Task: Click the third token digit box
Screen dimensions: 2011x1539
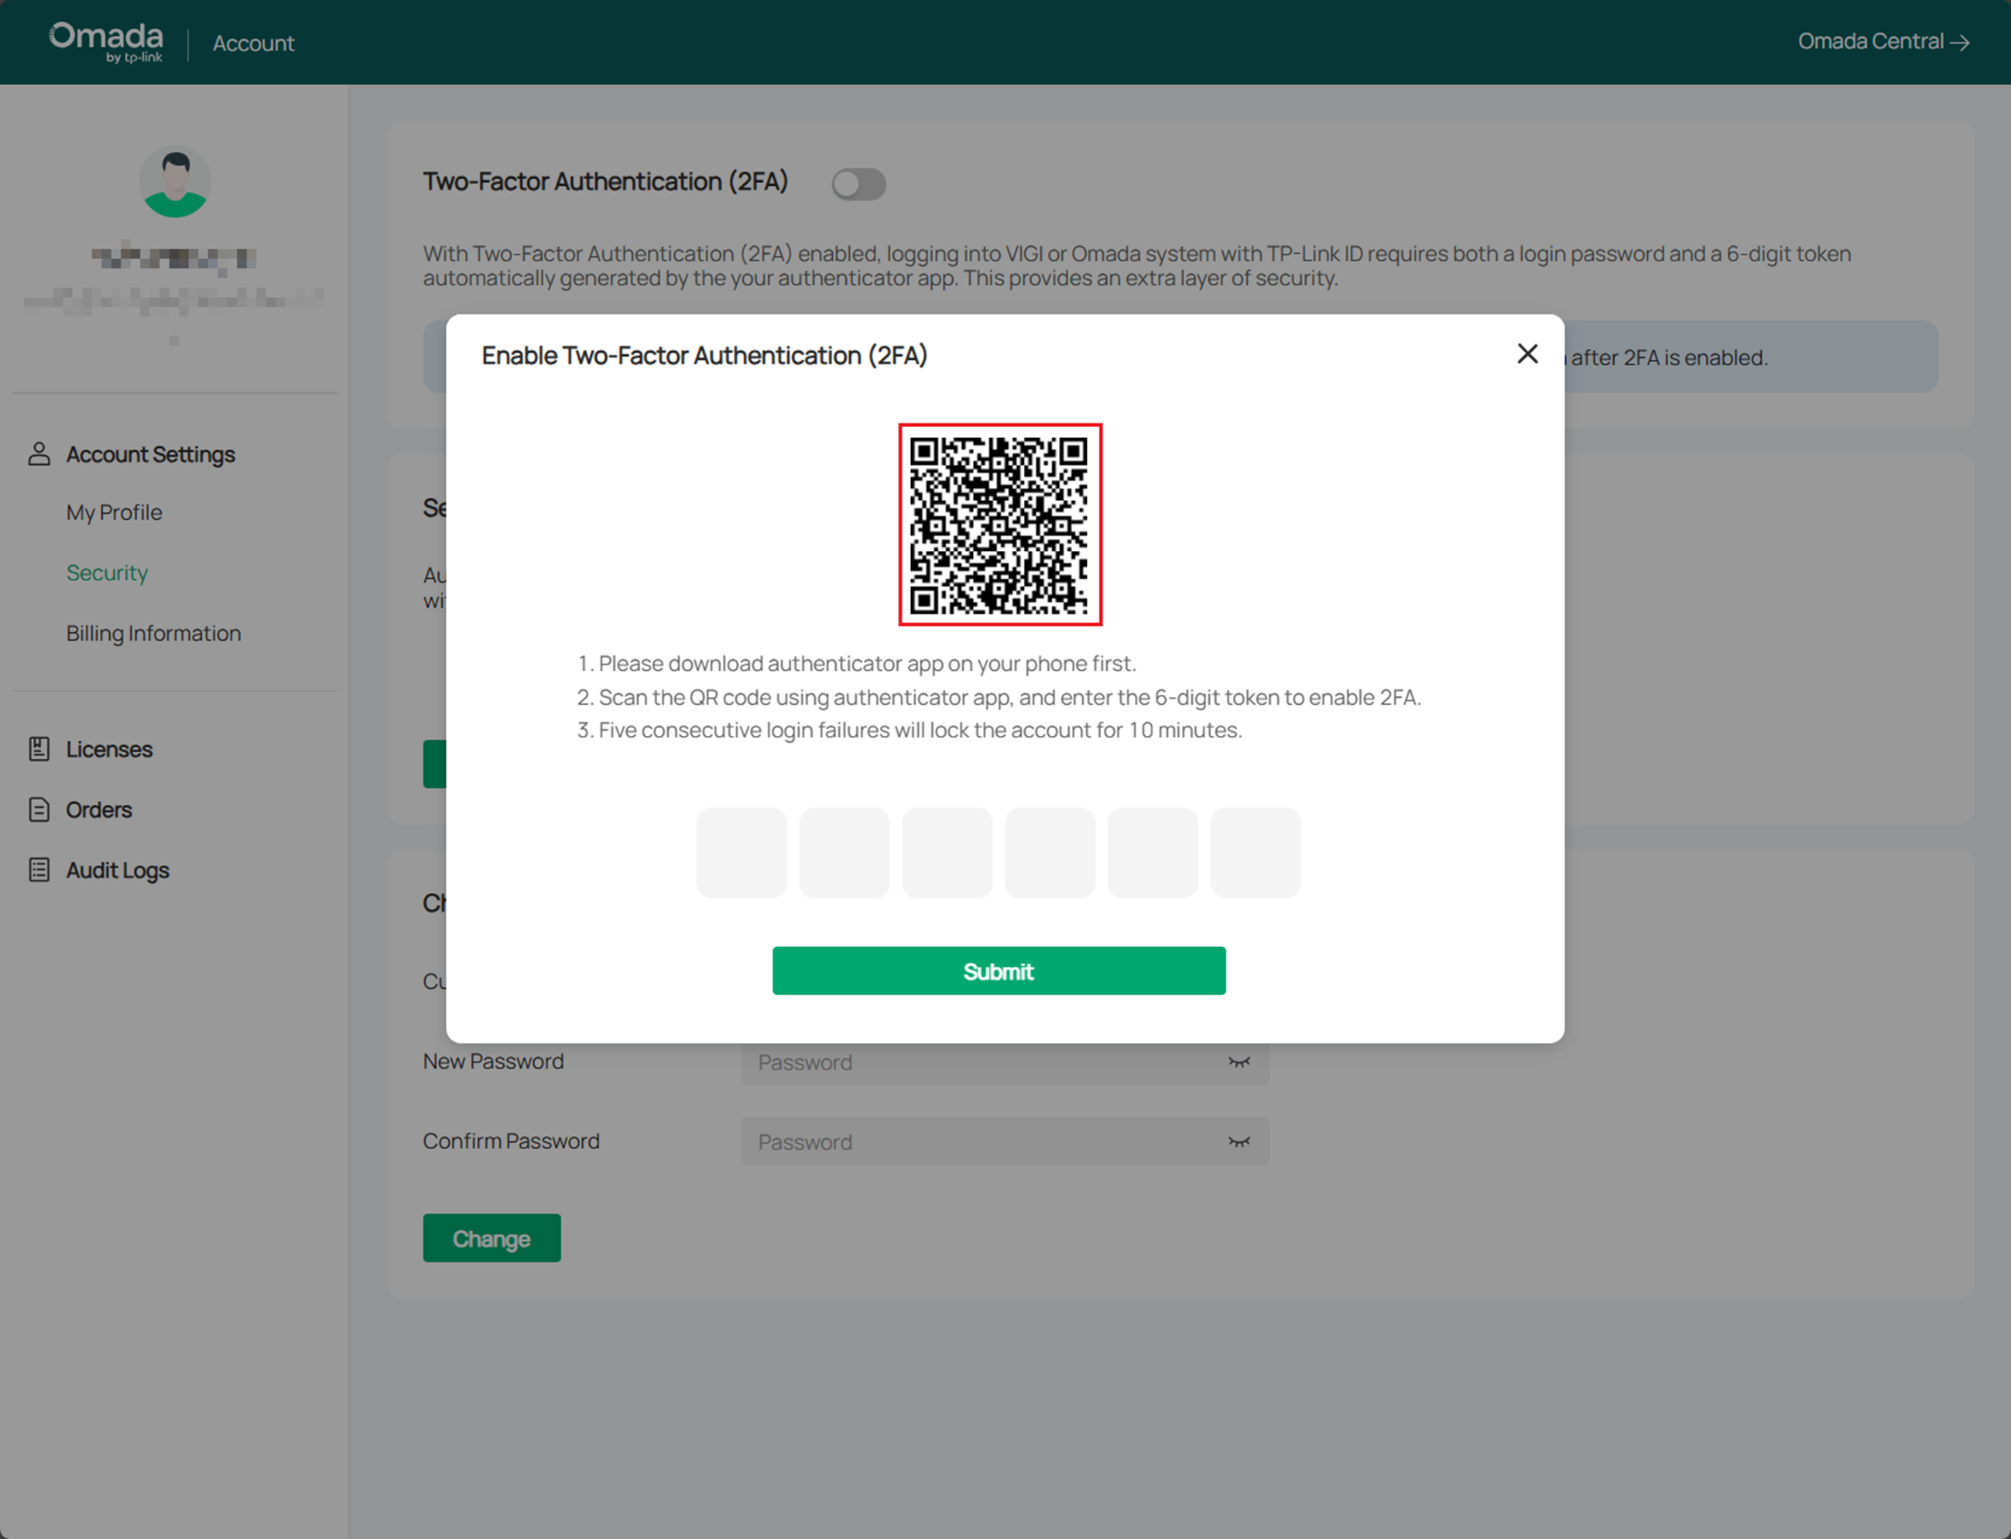Action: pos(947,852)
